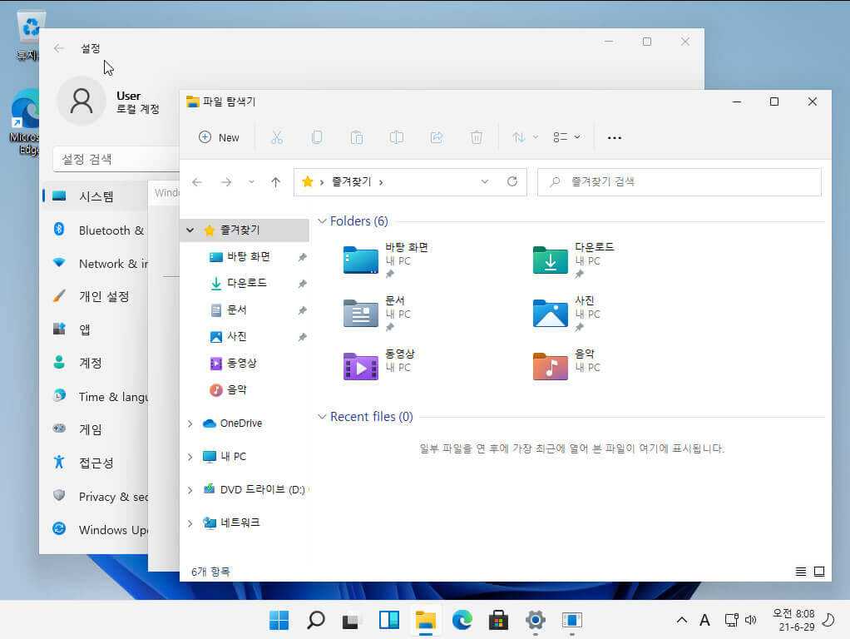Viewport: 850px width, 639px height.
Task: Expand the 내 PC tree node
Action: click(x=190, y=457)
